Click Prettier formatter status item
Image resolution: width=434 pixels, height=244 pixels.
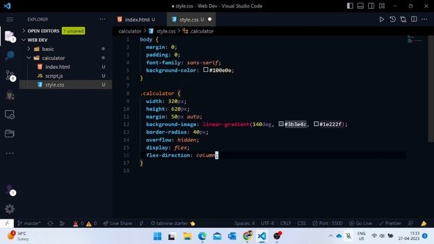tap(390, 223)
